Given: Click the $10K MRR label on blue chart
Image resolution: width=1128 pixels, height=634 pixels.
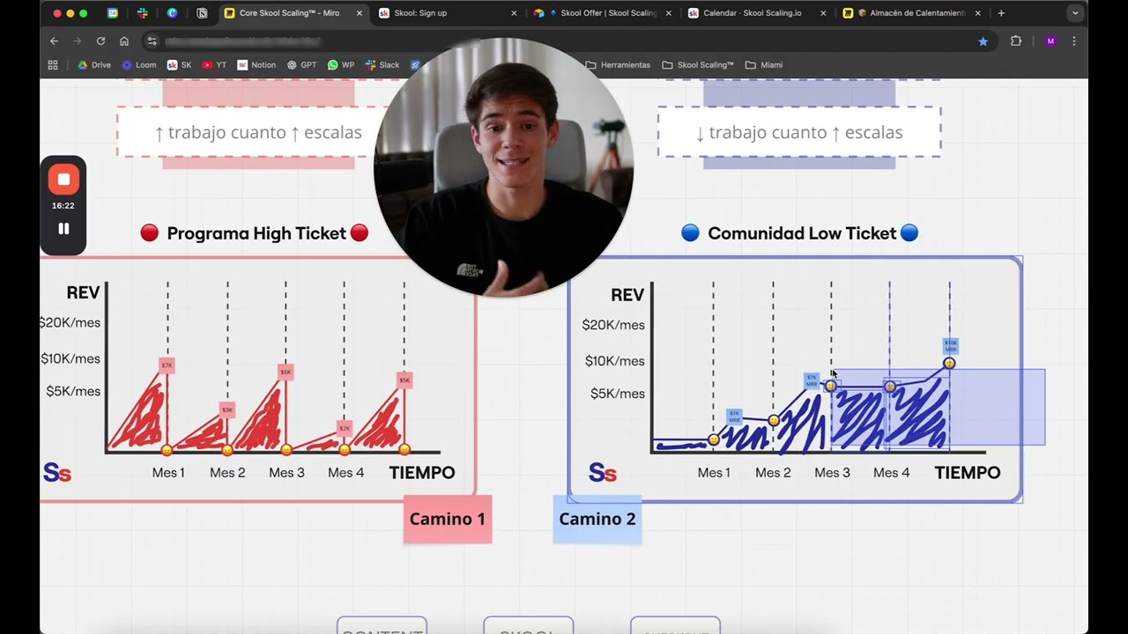Looking at the screenshot, I should pos(950,346).
